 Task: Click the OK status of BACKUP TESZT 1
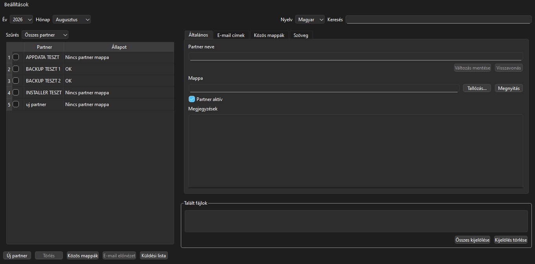[x=119, y=69]
